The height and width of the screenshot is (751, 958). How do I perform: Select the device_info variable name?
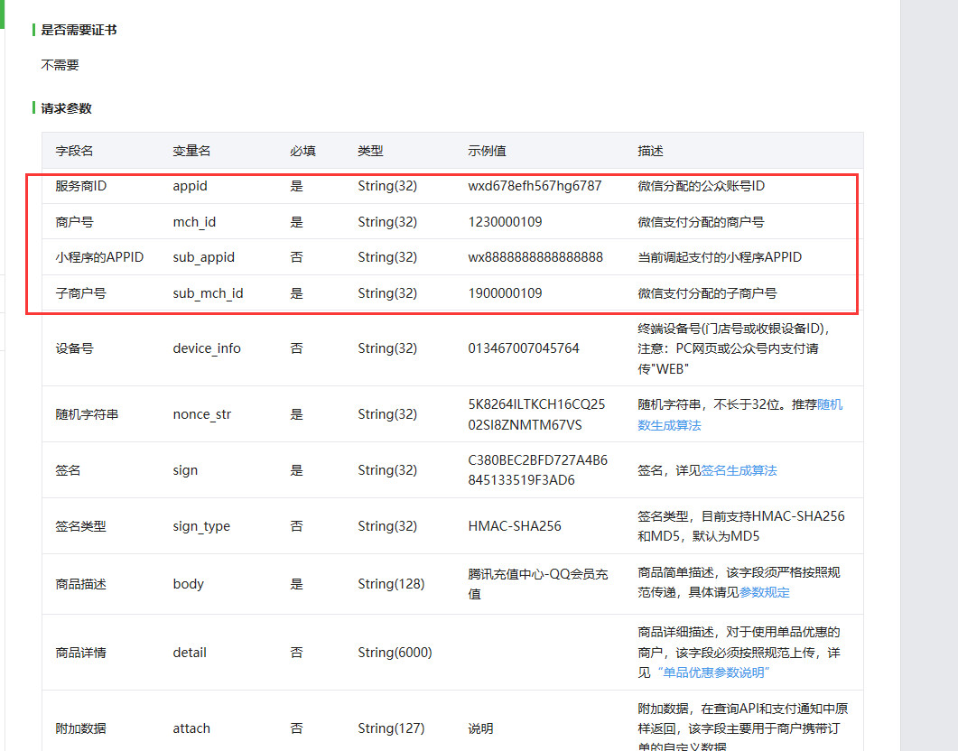[x=207, y=348]
